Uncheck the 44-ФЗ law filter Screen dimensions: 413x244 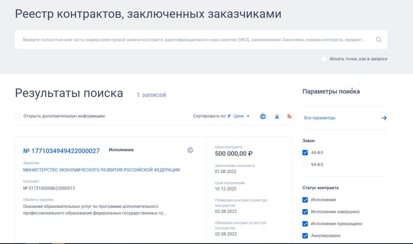(305, 153)
